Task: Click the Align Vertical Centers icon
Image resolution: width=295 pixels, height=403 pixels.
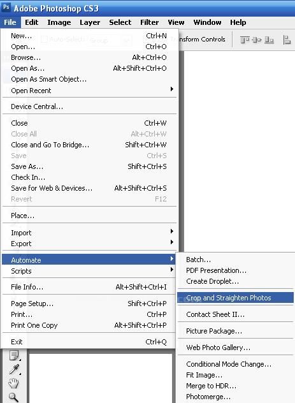Action: 257,40
